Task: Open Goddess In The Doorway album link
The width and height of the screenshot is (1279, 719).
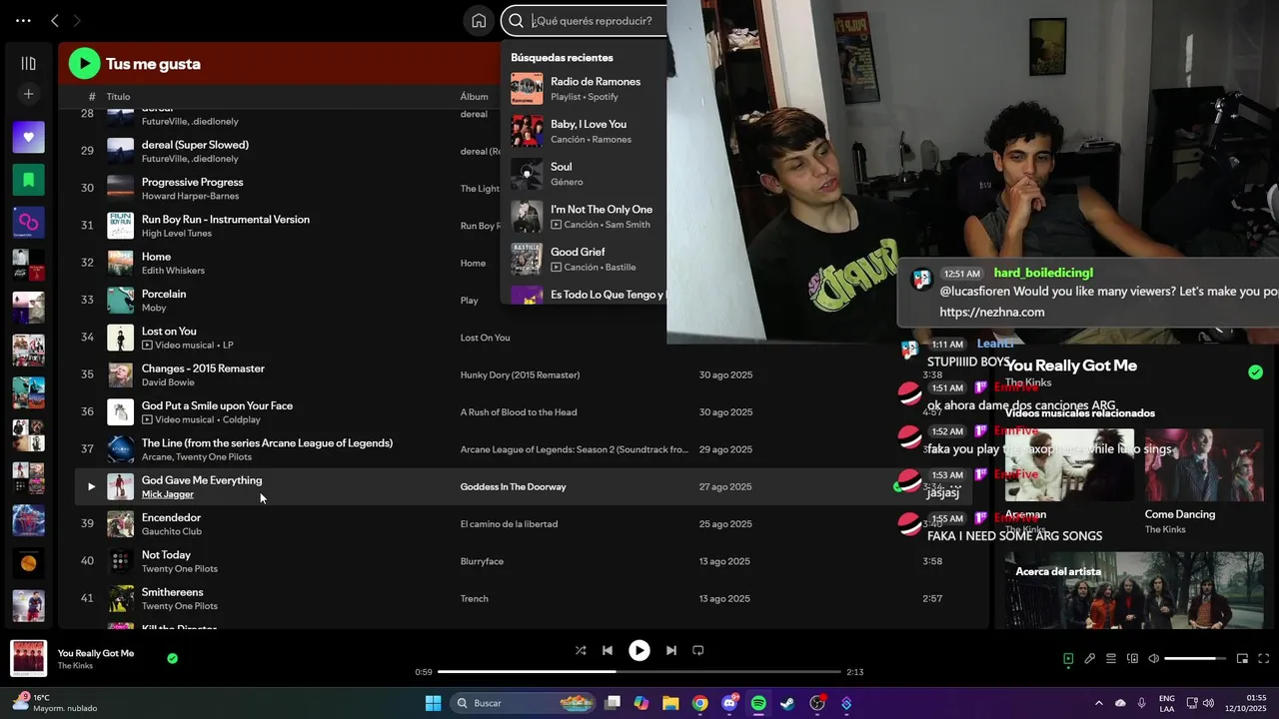Action: click(x=513, y=487)
